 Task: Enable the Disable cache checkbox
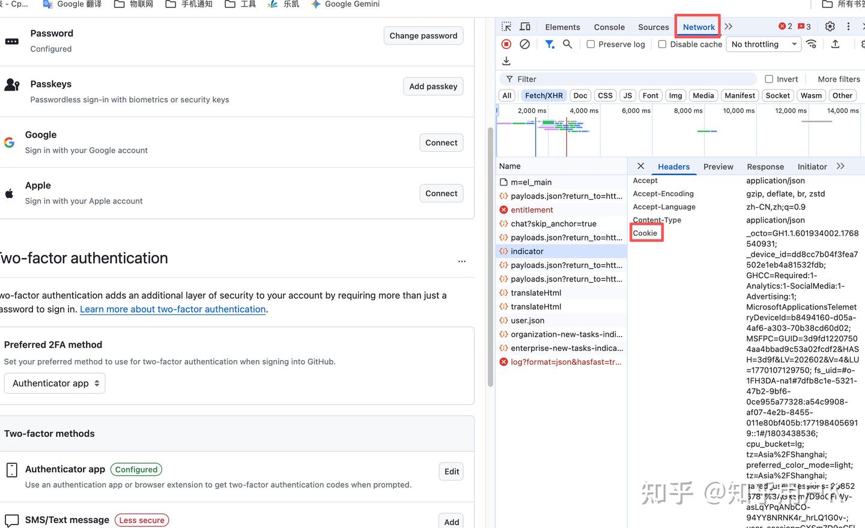point(662,44)
